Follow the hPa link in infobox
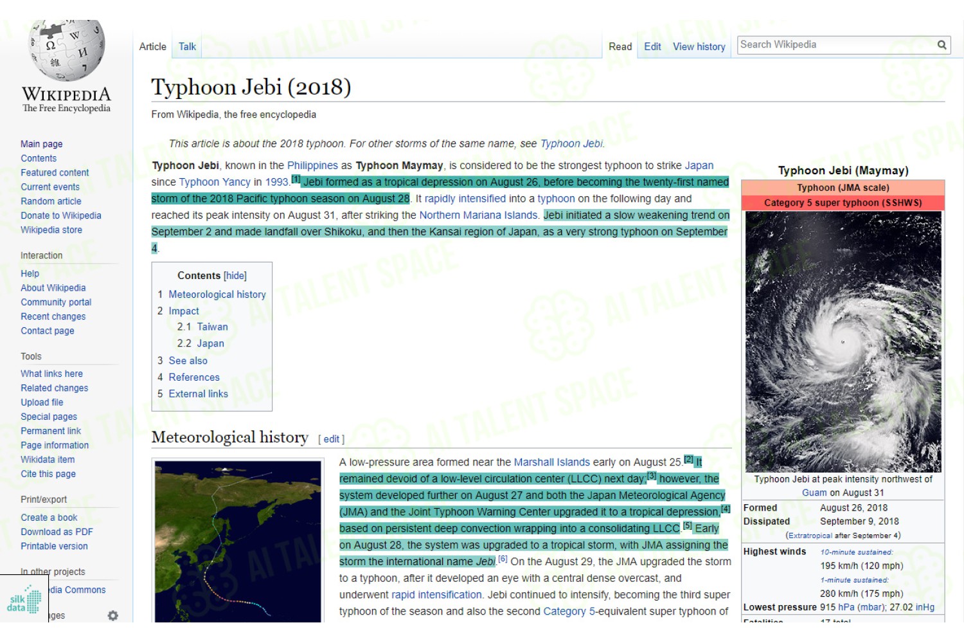Screen dimensions: 964x643 tap(846, 608)
